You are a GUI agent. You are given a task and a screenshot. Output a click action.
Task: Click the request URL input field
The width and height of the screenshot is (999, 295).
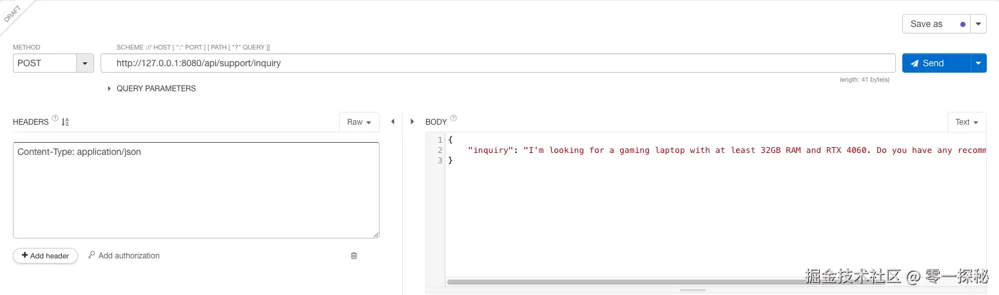pyautogui.click(x=498, y=63)
